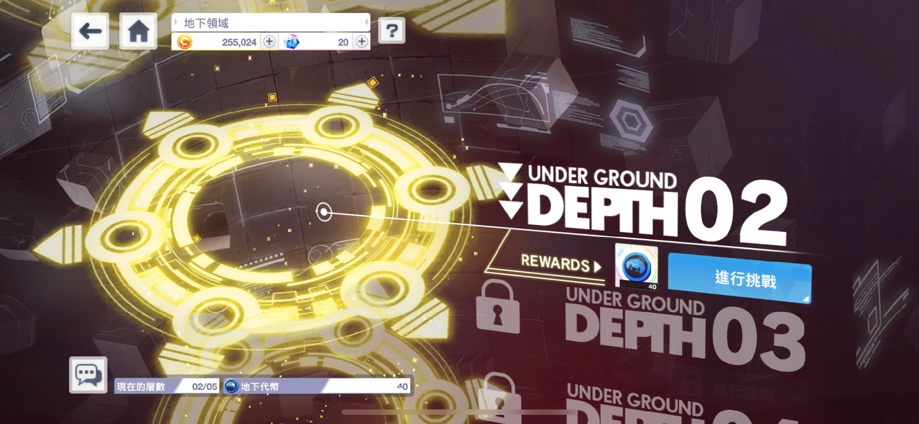Tap the gold coin currency icon
The image size is (919, 424).
[184, 41]
